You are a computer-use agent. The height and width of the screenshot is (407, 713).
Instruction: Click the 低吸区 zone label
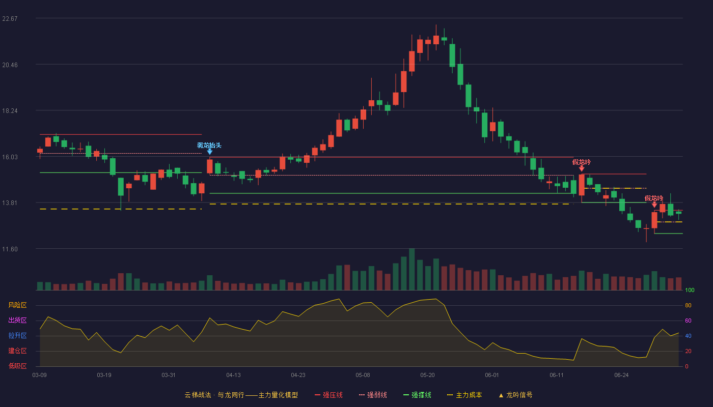(17, 366)
